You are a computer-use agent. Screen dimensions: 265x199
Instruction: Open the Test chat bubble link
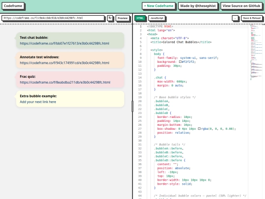[64, 43]
